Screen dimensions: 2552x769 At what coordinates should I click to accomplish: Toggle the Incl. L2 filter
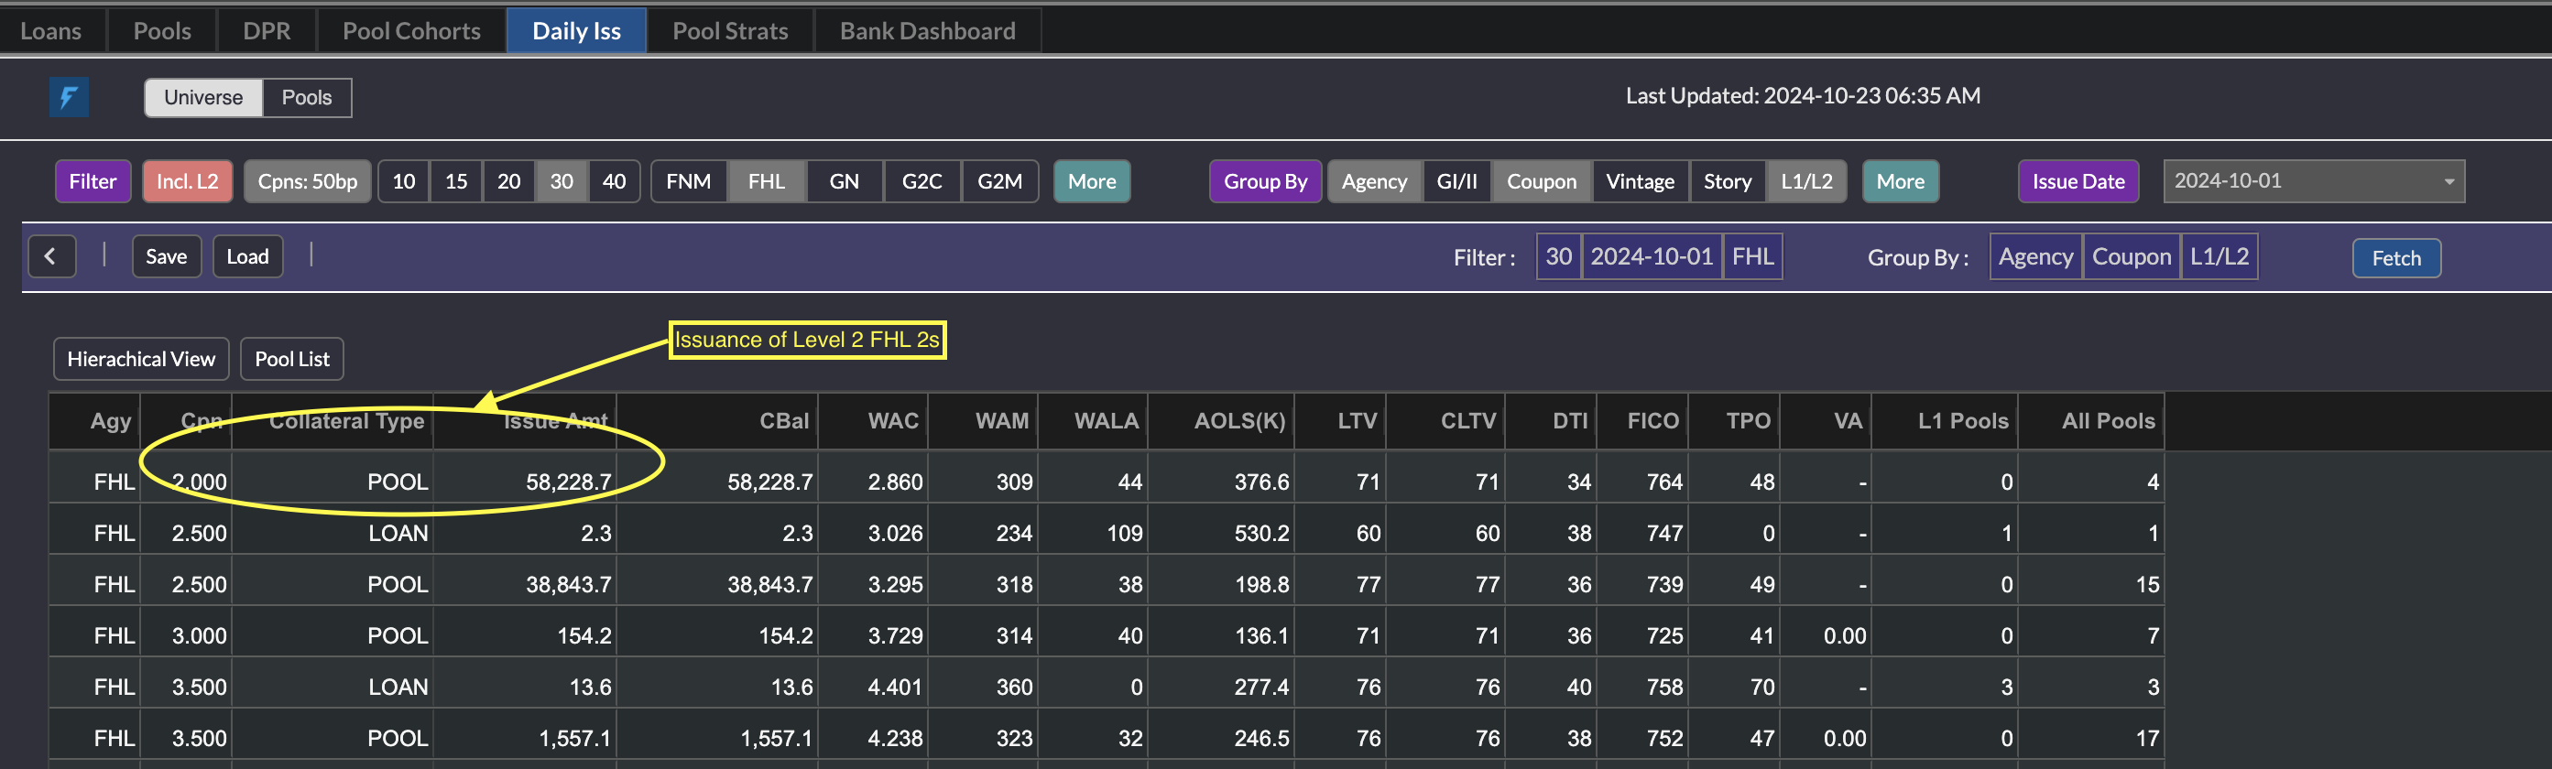(x=187, y=181)
